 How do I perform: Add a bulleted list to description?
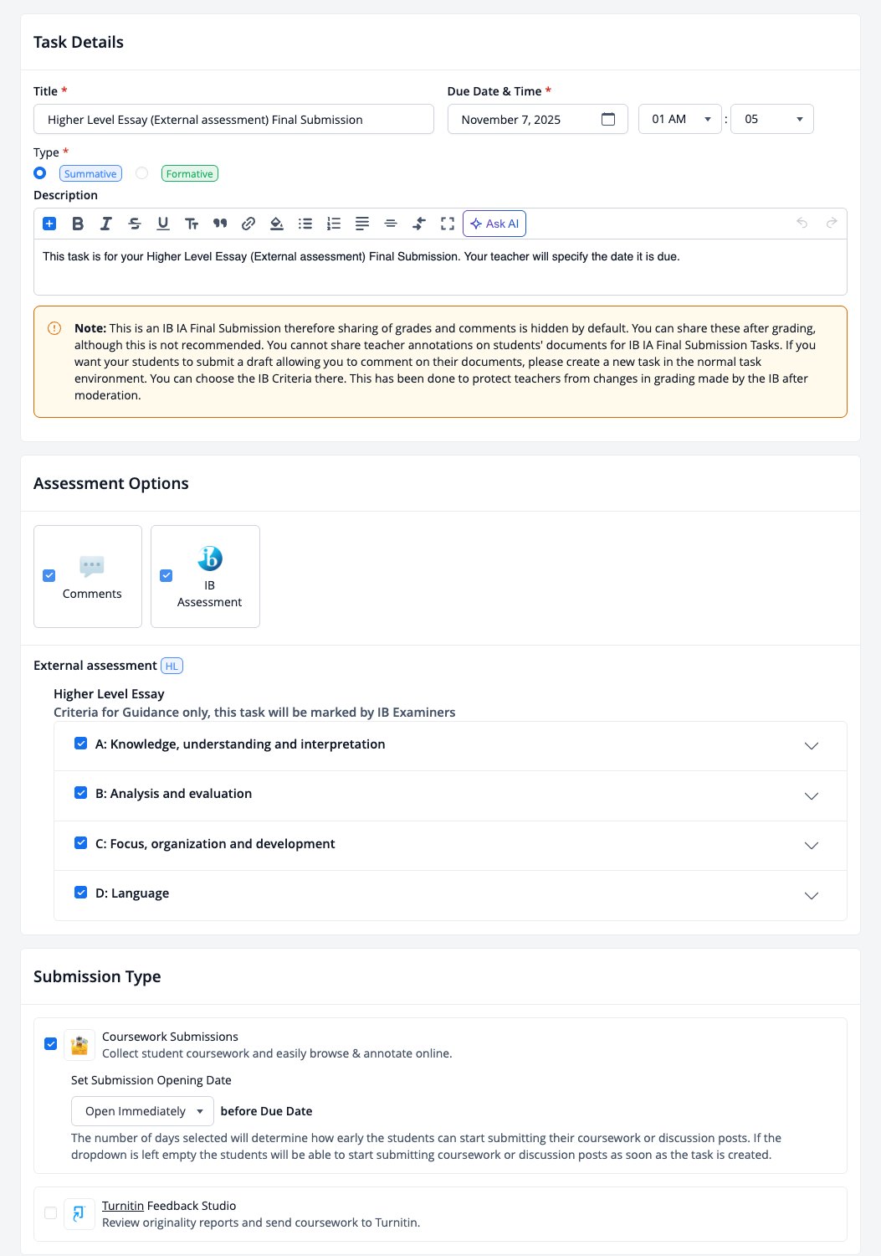[305, 224]
